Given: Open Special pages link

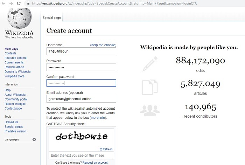Looking at the screenshot, I should point(14,126).
